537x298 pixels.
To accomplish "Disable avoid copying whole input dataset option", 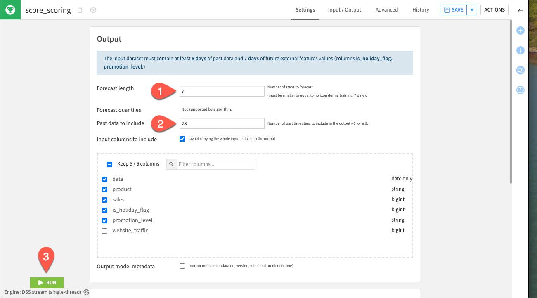I will pos(182,139).
